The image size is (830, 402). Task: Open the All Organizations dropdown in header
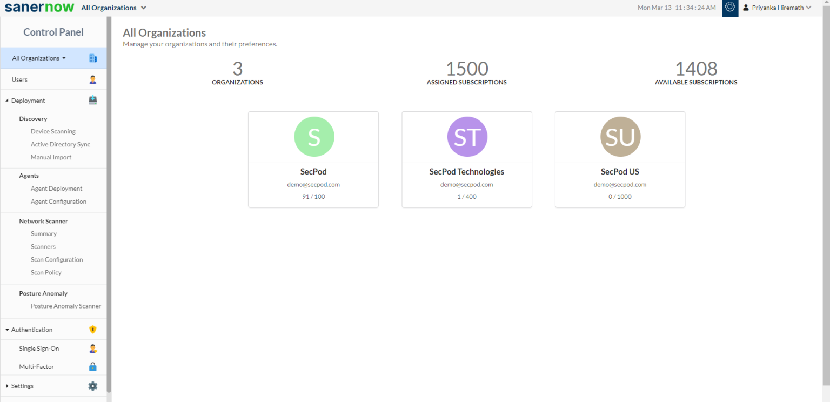113,8
